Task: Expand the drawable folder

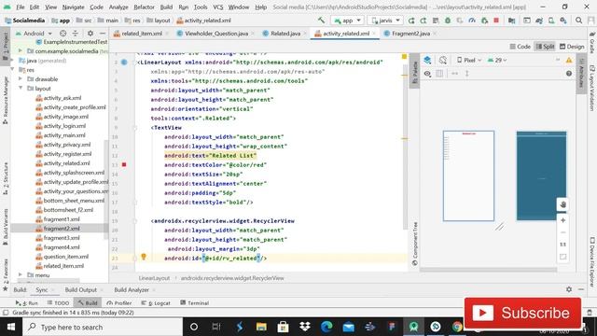Action: 21,79
